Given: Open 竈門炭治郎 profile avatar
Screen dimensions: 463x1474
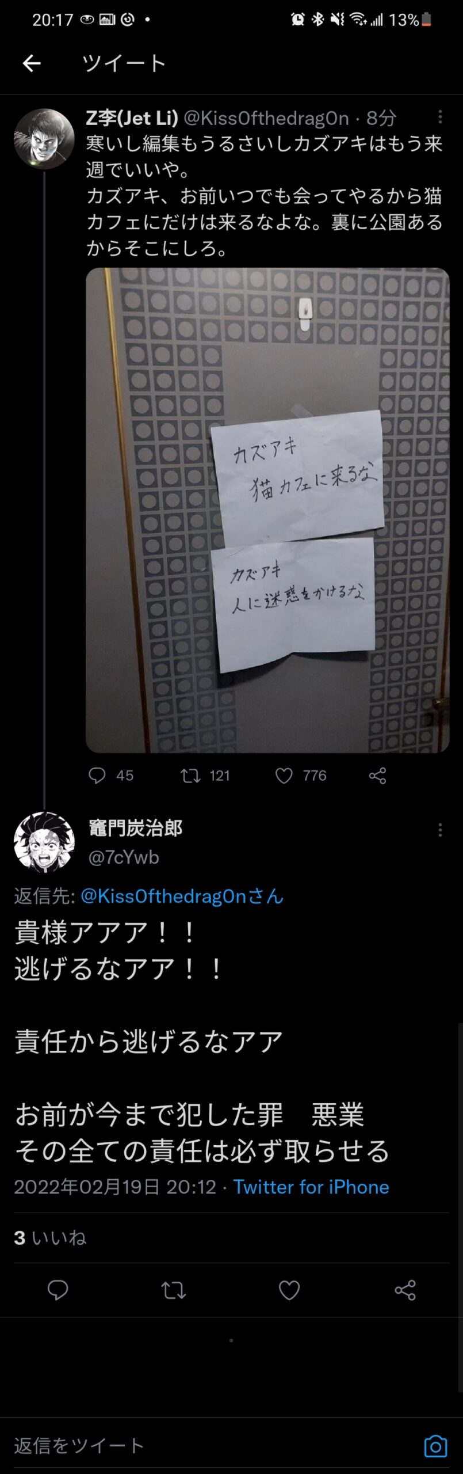Looking at the screenshot, I should [44, 842].
